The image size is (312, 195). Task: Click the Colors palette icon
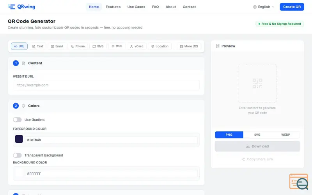tap(23, 106)
